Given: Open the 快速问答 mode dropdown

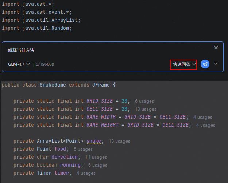Looking at the screenshot, I should pyautogui.click(x=184, y=64).
